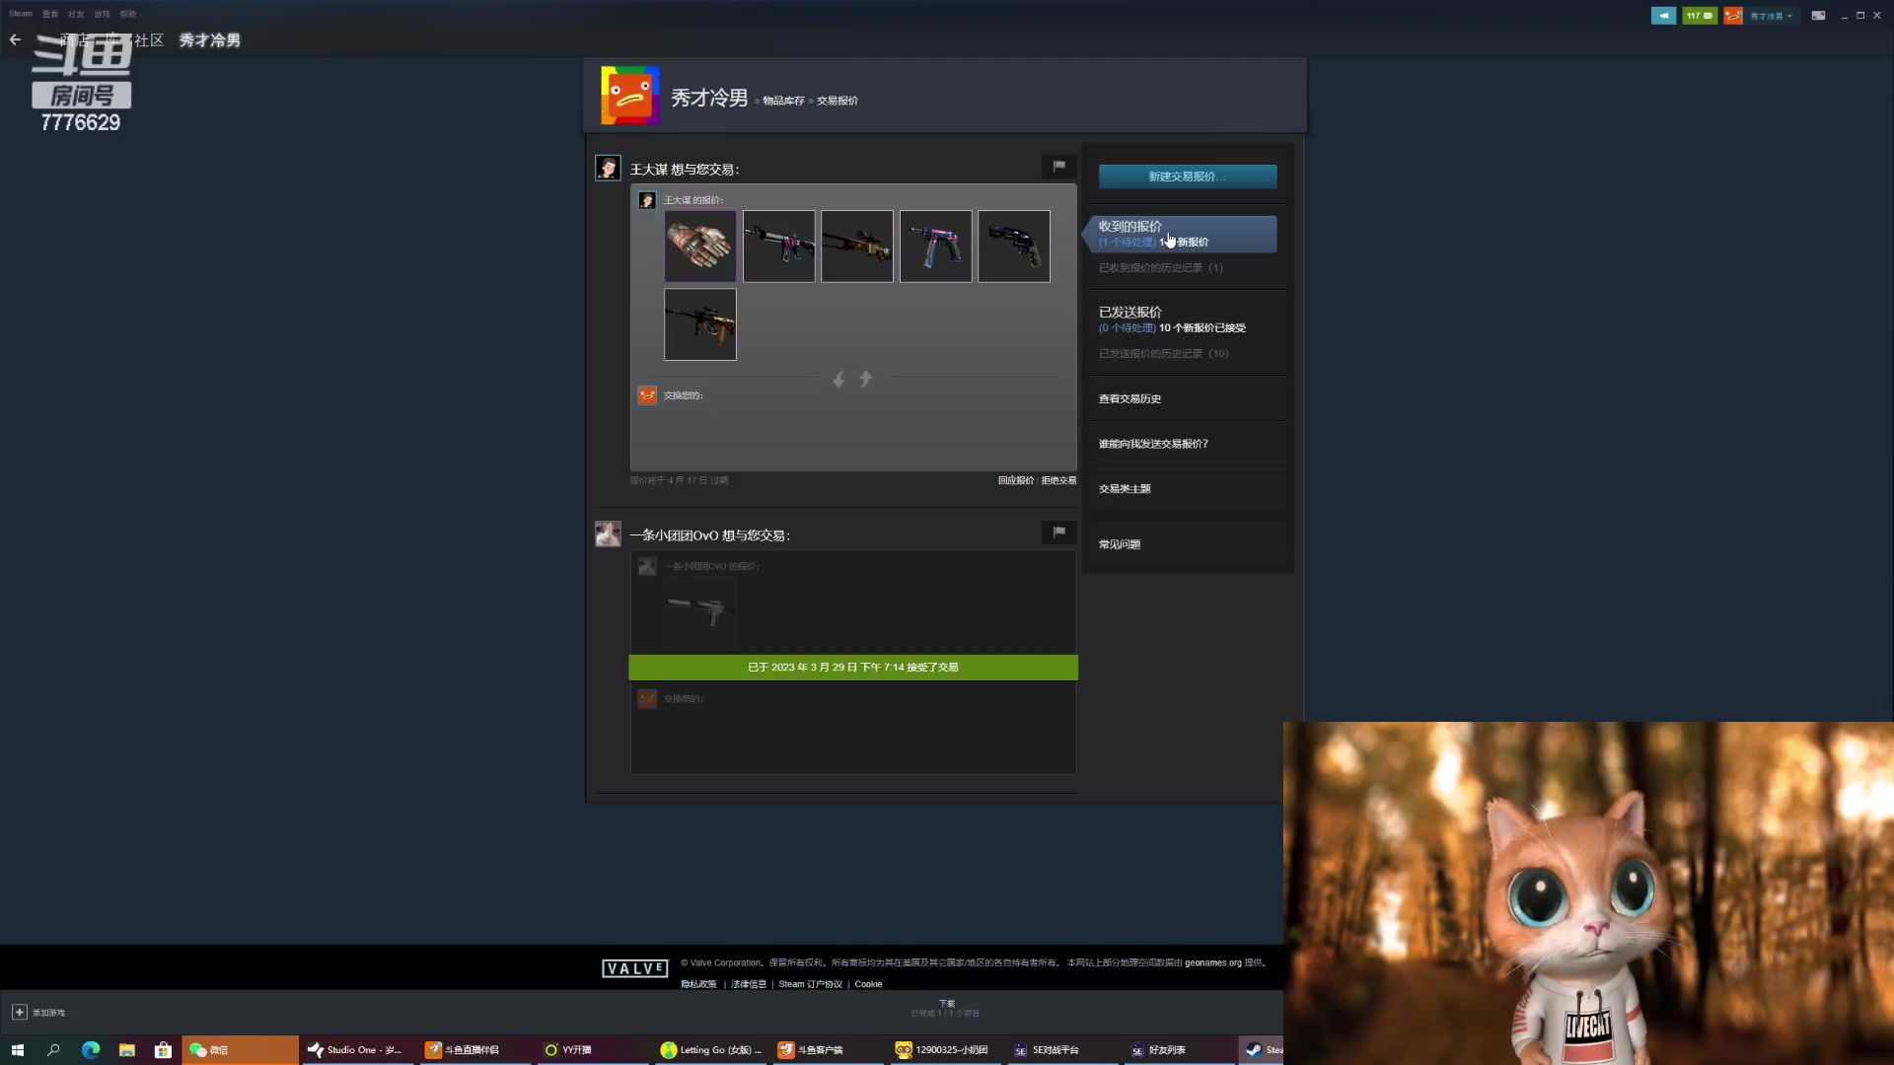This screenshot has height=1065, width=1894.
Task: Open 查看交易历史 link
Action: (1129, 399)
